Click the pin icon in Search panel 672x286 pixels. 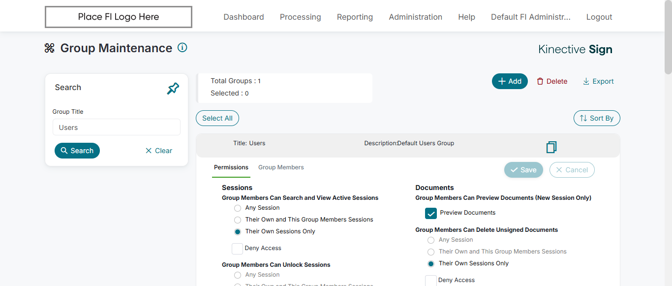(x=173, y=89)
